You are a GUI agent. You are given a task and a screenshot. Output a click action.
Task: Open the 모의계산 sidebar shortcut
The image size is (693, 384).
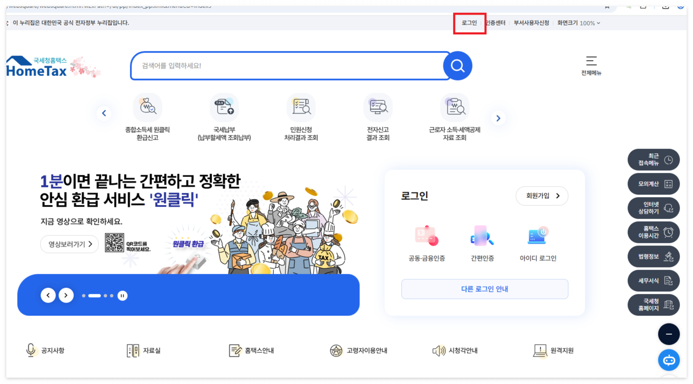[x=653, y=184]
